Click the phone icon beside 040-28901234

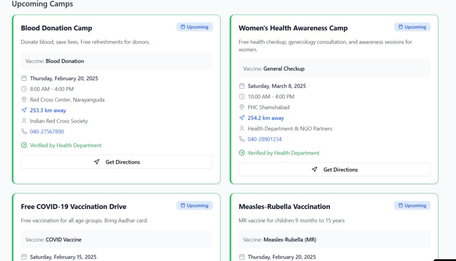pos(242,139)
